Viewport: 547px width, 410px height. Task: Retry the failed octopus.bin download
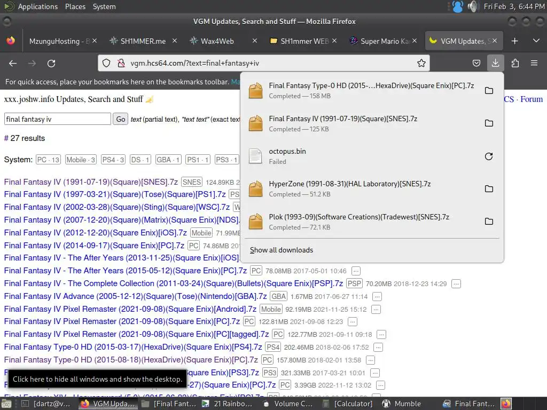pyautogui.click(x=489, y=156)
